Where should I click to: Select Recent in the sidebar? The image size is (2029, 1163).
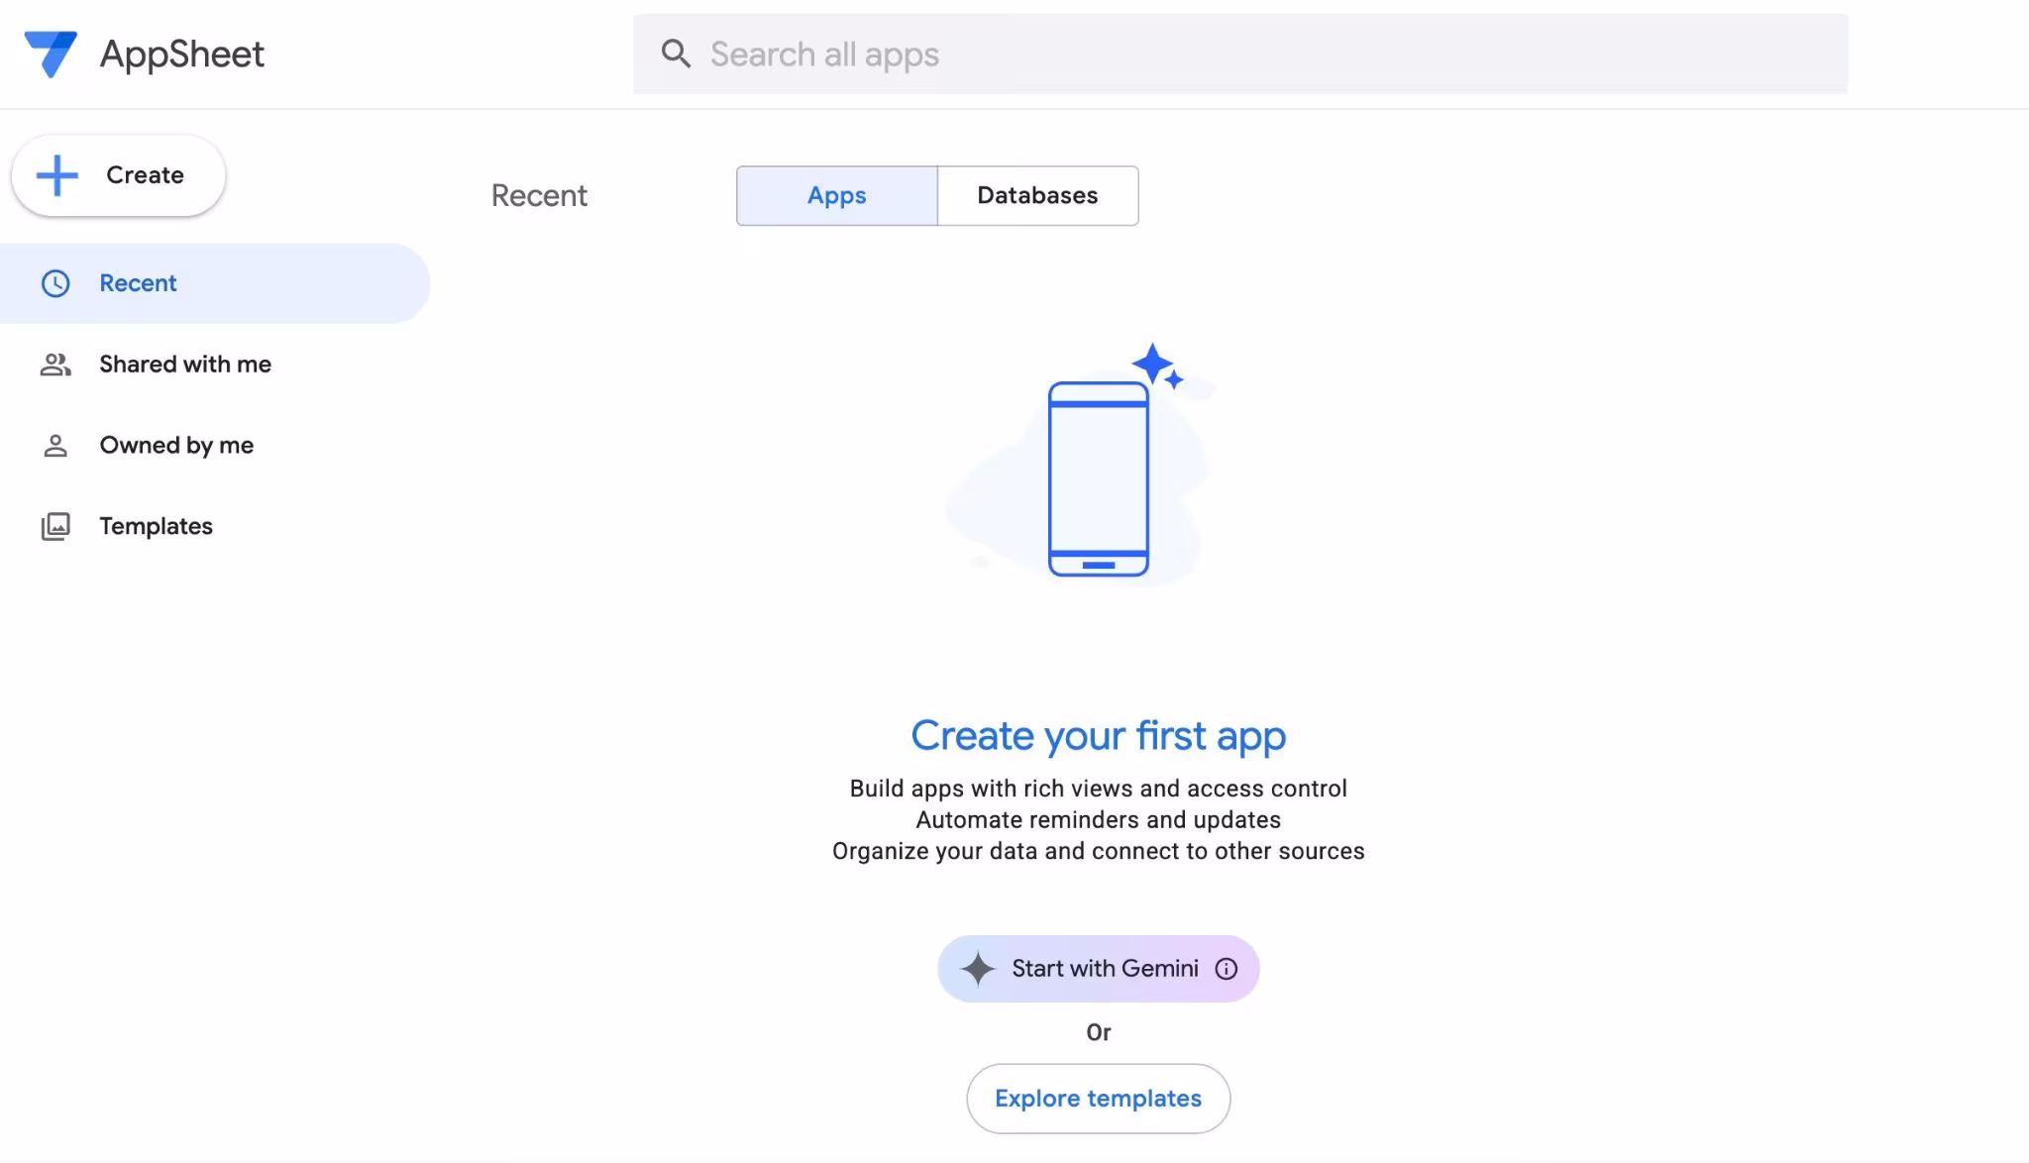point(215,283)
